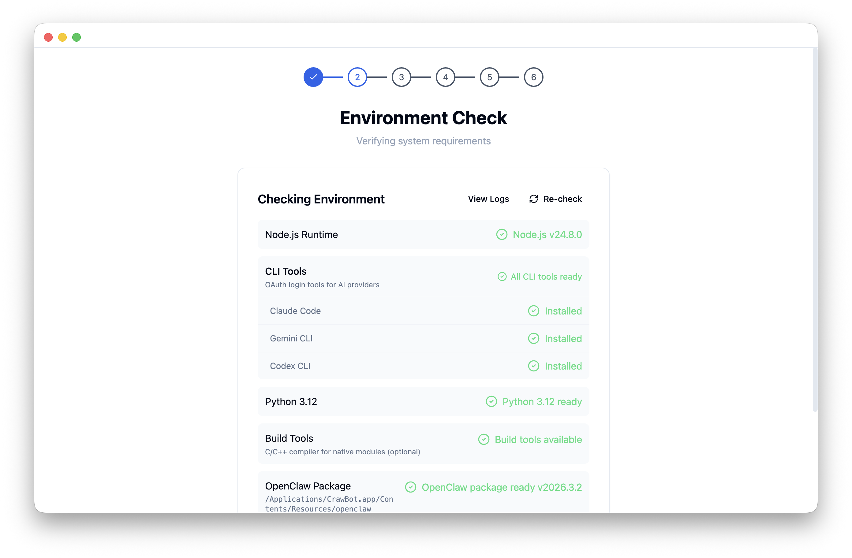Go to step 4 circle
Image resolution: width=852 pixels, height=558 pixels.
click(x=445, y=77)
